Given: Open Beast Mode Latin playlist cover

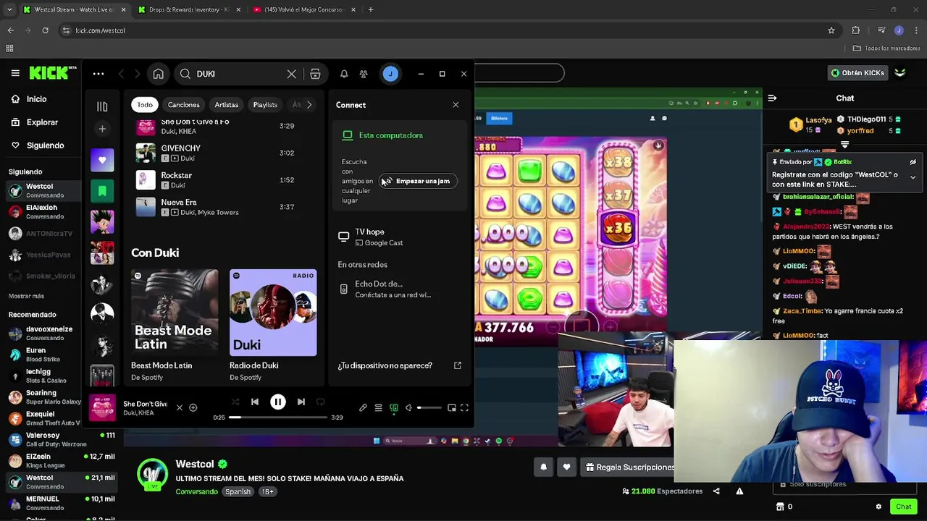Looking at the screenshot, I should [175, 313].
